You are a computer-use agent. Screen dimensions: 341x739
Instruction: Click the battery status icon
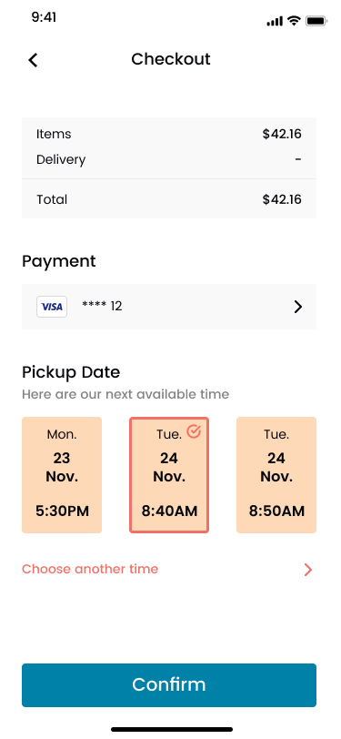coord(316,21)
